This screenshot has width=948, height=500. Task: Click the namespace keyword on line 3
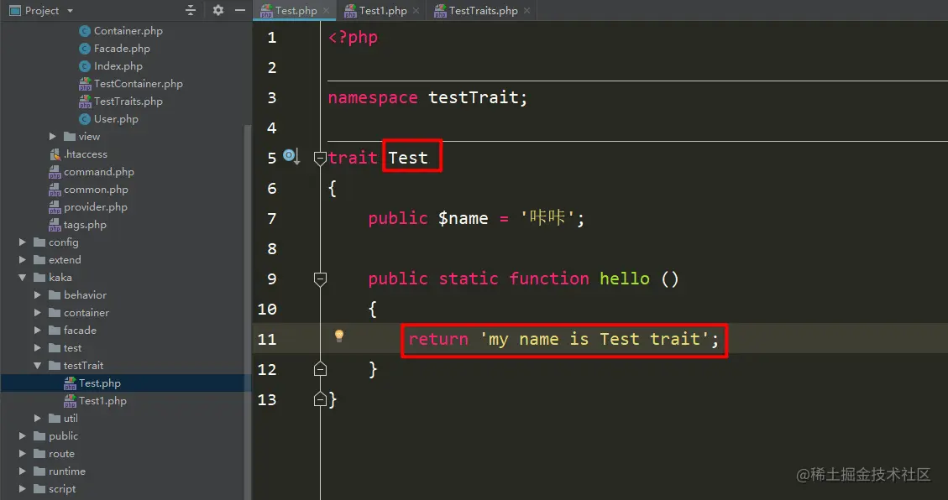(x=373, y=97)
